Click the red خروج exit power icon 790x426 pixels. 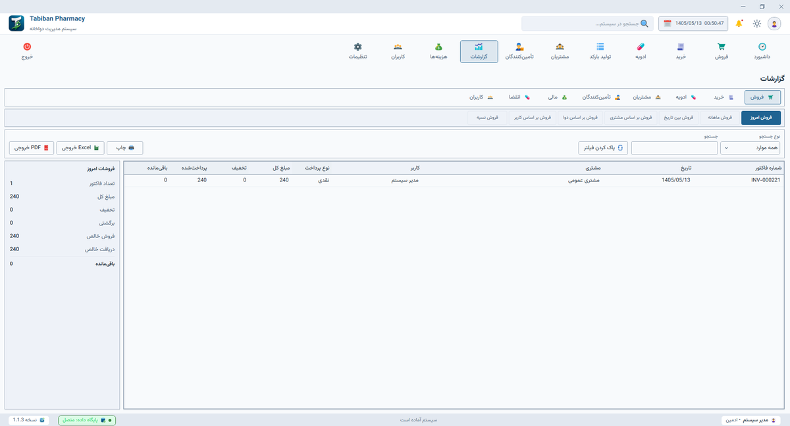click(27, 47)
